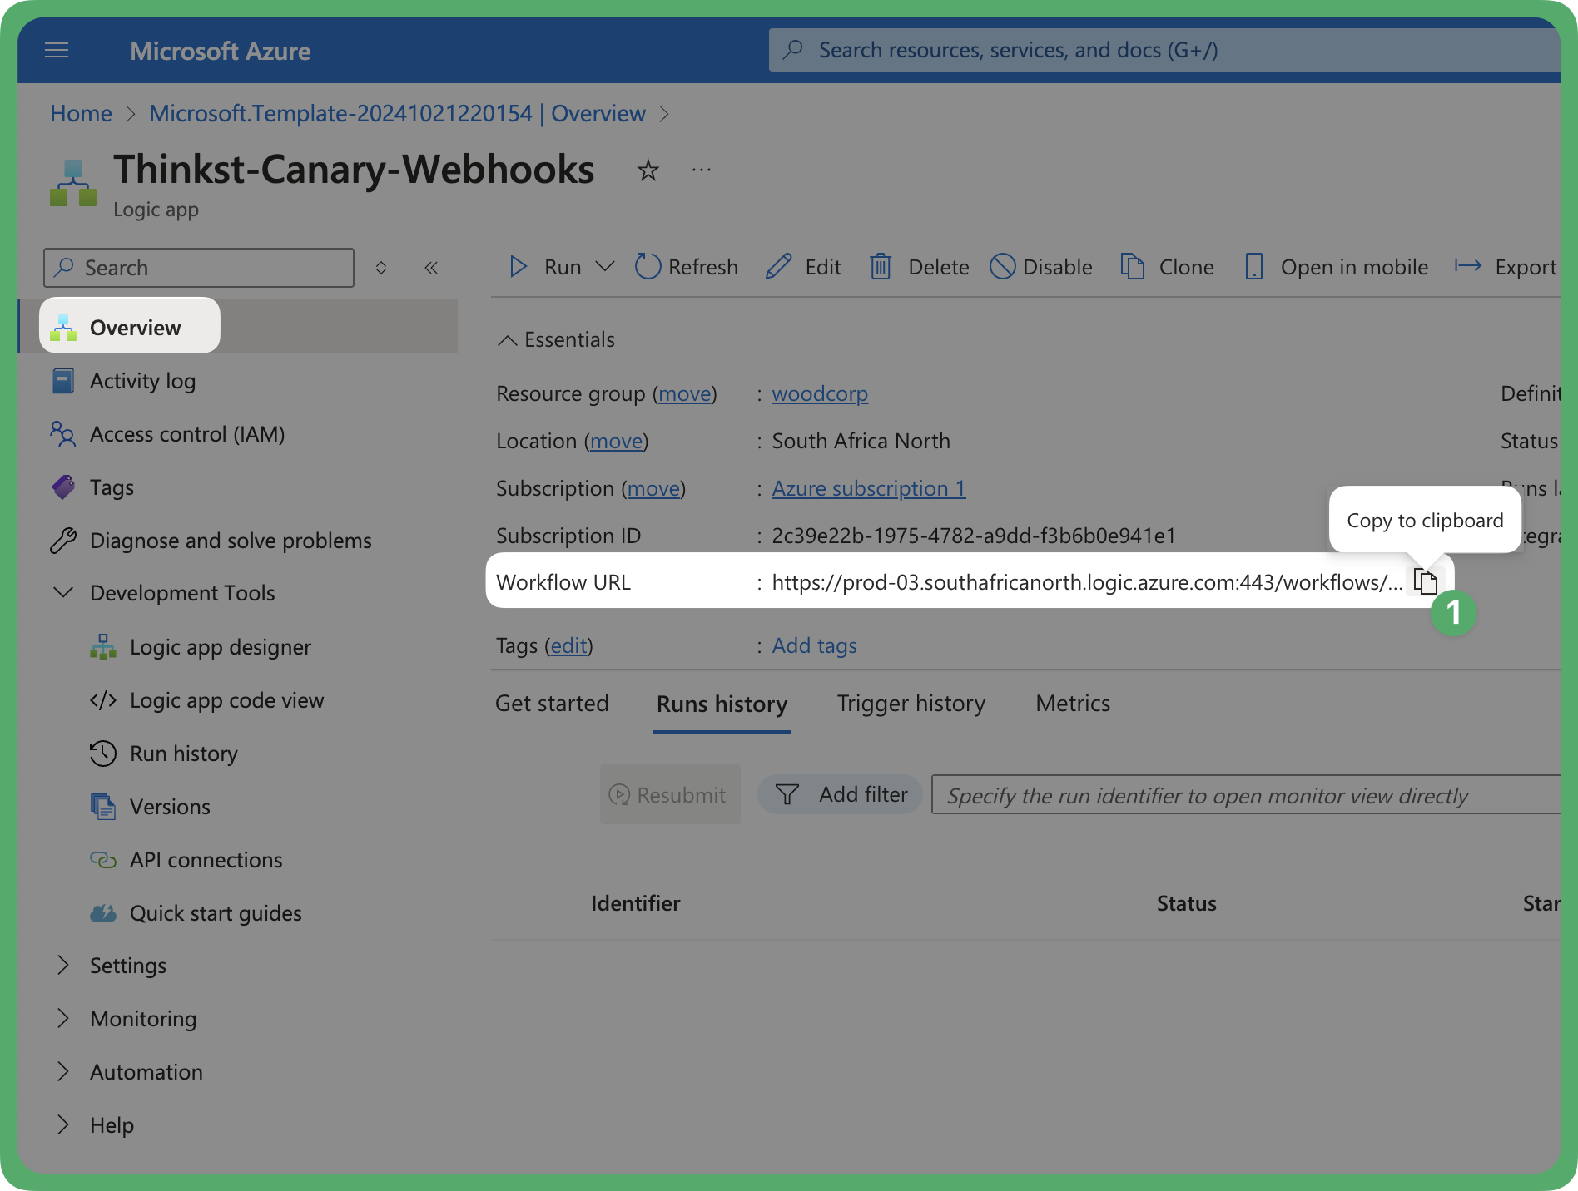Expand the Automation group
The height and width of the screenshot is (1191, 1578).
coord(63,1071)
